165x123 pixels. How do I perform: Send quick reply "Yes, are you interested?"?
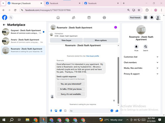(x=71, y=84)
